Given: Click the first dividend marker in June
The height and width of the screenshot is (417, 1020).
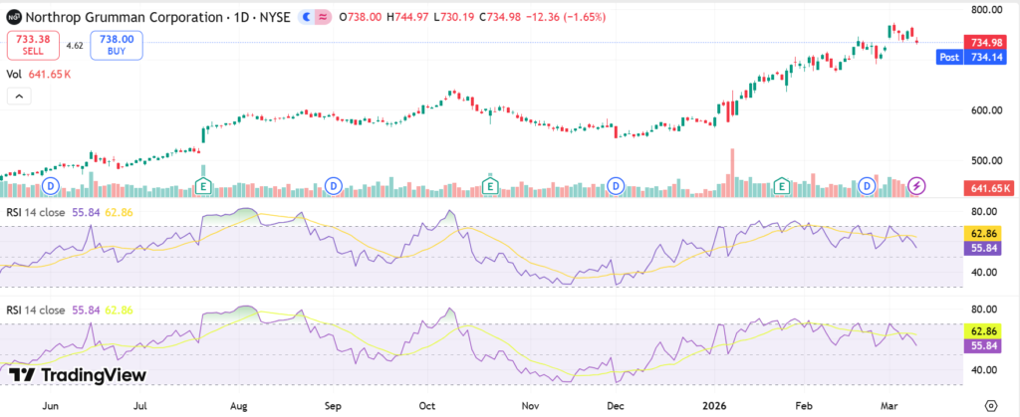Looking at the screenshot, I should (49, 186).
